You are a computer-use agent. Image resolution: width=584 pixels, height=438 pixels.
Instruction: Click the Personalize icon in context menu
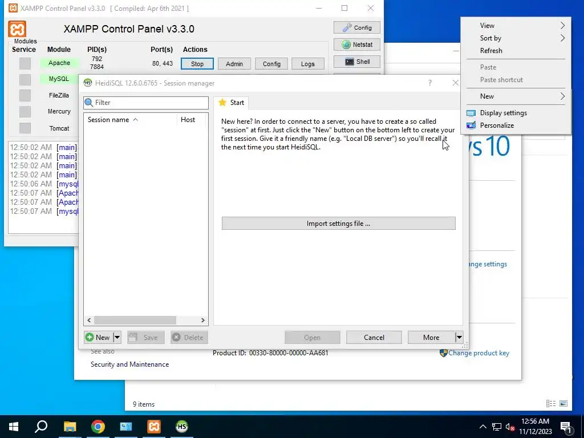tap(471, 125)
